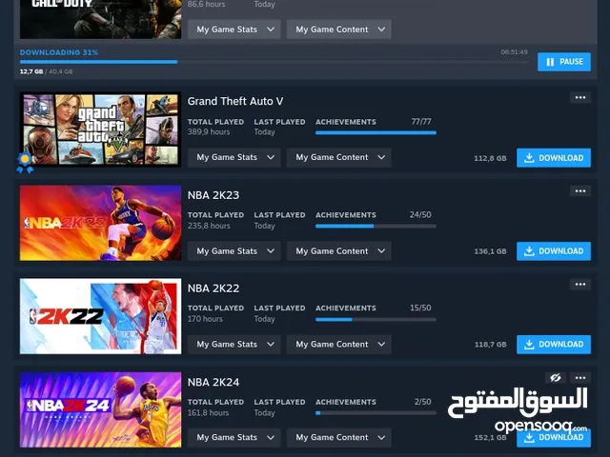Expand My Game Content for NBA 2K22
The height and width of the screenshot is (457, 610).
(339, 345)
